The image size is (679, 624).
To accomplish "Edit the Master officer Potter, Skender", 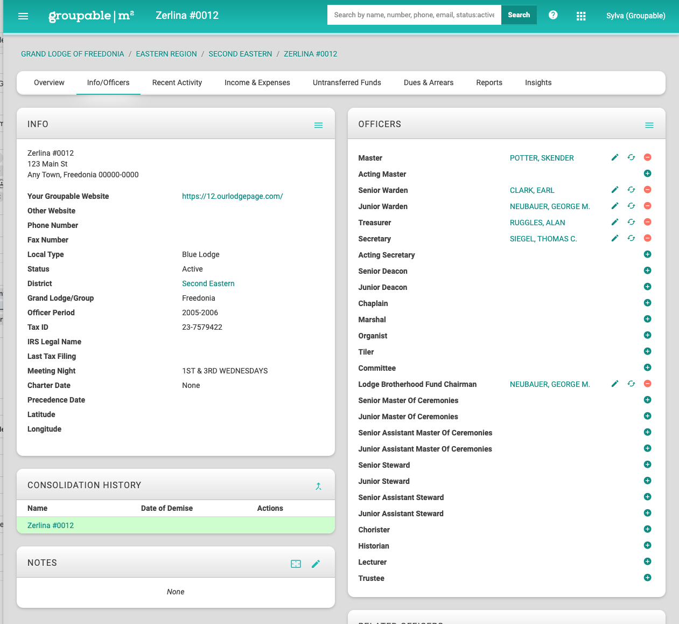I will click(615, 157).
